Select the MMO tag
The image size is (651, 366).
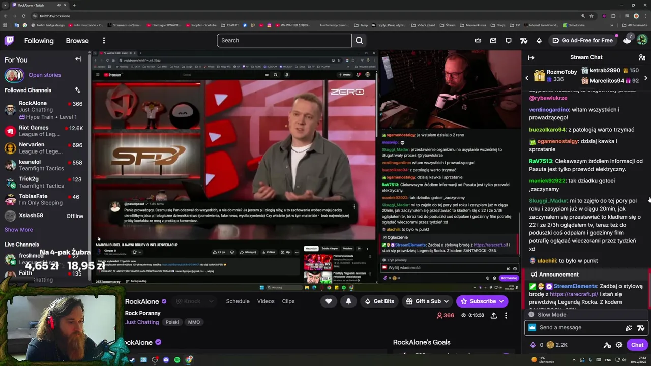(x=194, y=322)
